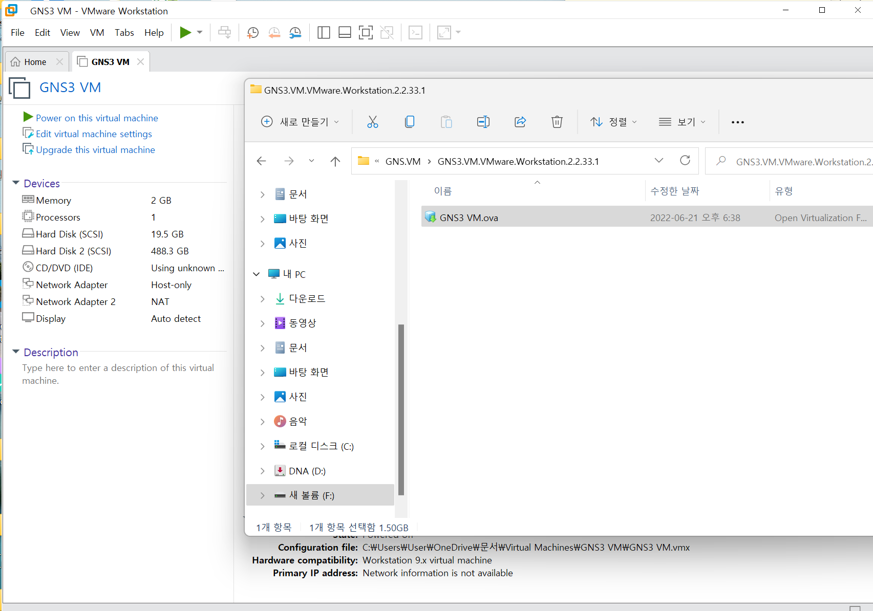Viewport: 873px width, 611px height.
Task: Click the Cut scissors icon in Explorer
Action: click(x=373, y=122)
